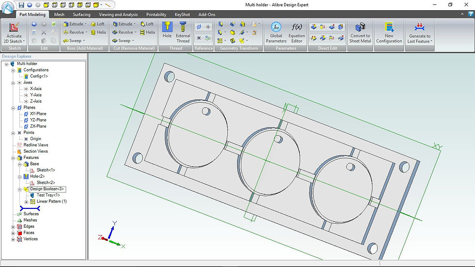Select the Cut Helix tool
This screenshot has height=267, width=475.
point(147,32)
